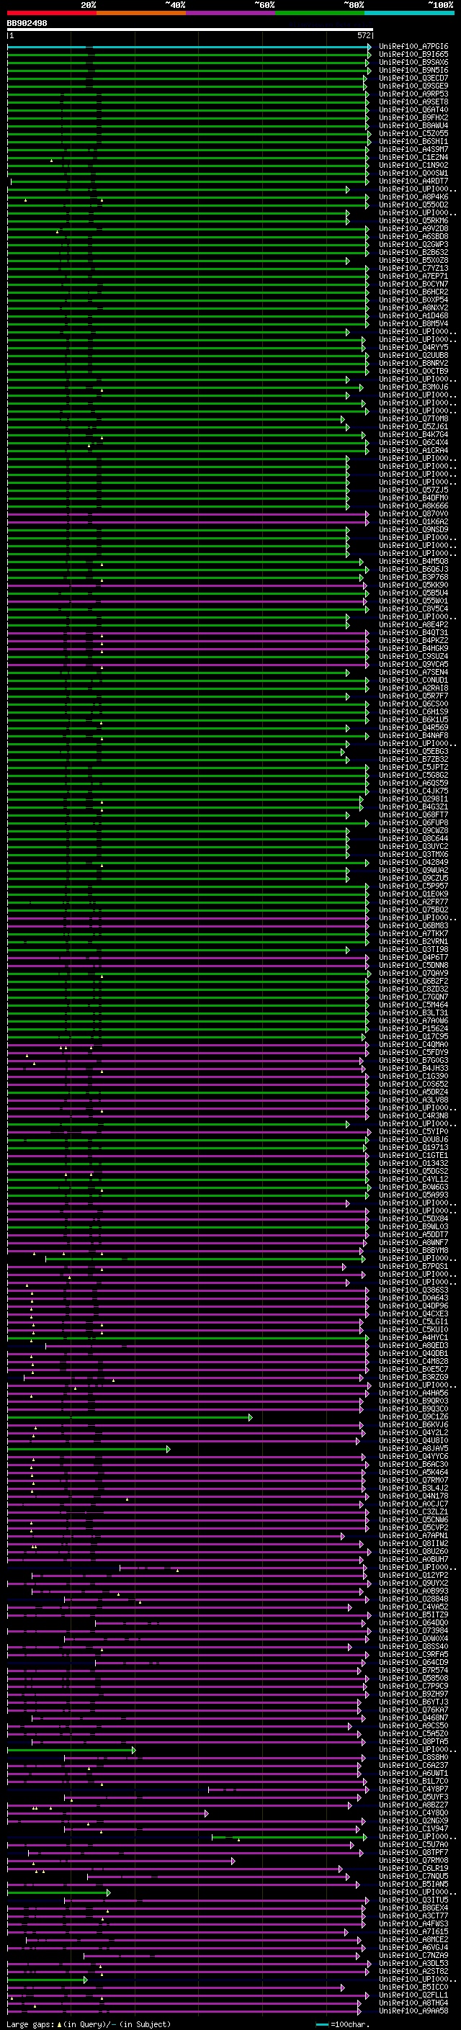Select label UniRef100_A3LV88
Viewport: 461px width, 2030px height.
[413, 1100]
